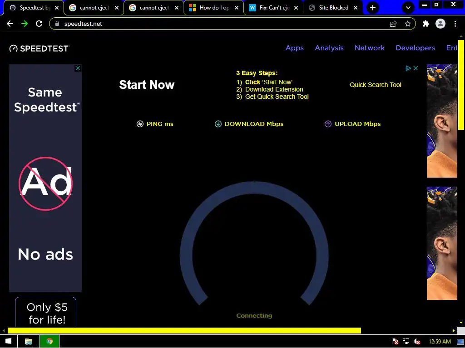This screenshot has height=348, width=465.
Task: Open the Windows Start menu
Action: point(9,342)
